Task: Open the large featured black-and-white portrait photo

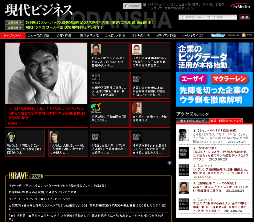Action: tap(46, 73)
